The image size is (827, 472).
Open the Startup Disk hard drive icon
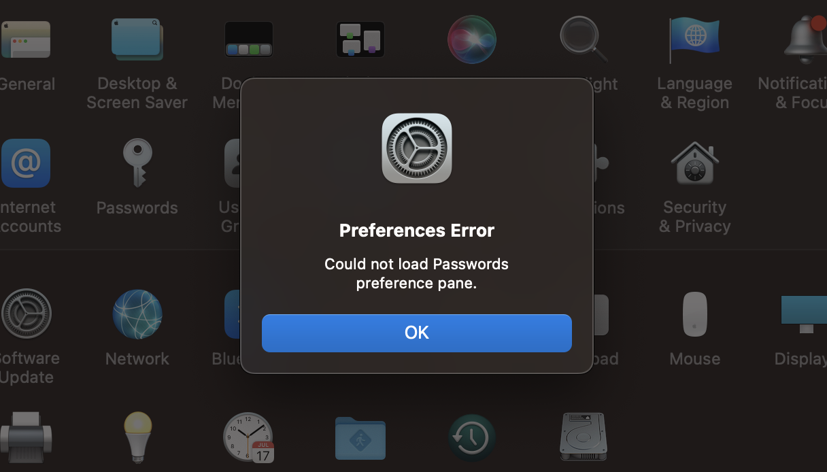coord(583,437)
